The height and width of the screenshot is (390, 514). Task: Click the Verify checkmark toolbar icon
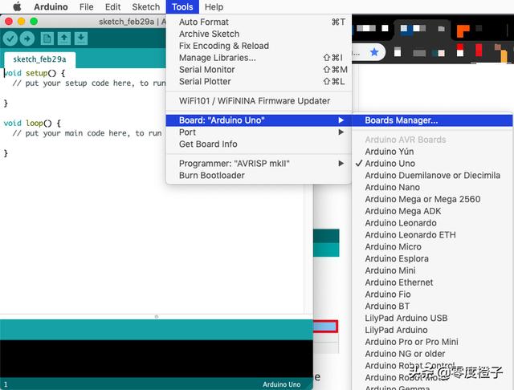click(10, 39)
